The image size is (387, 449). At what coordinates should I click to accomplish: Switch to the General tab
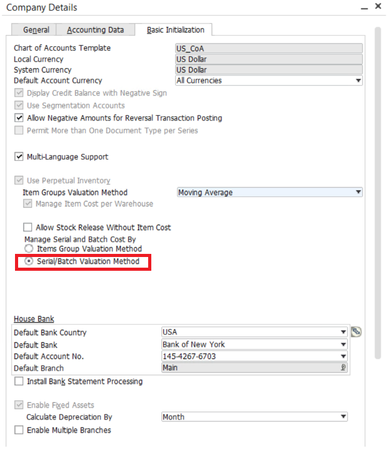[x=36, y=30]
